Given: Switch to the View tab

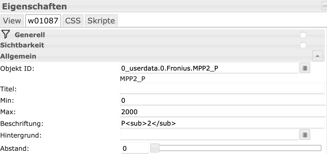Looking at the screenshot, I should point(12,21).
